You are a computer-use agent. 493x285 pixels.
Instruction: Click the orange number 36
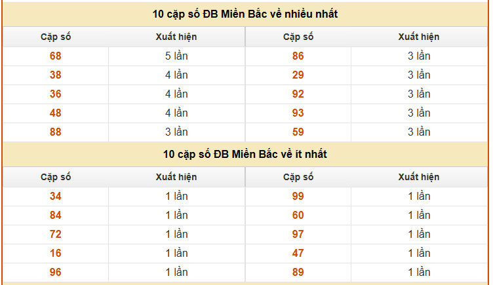pos(56,94)
